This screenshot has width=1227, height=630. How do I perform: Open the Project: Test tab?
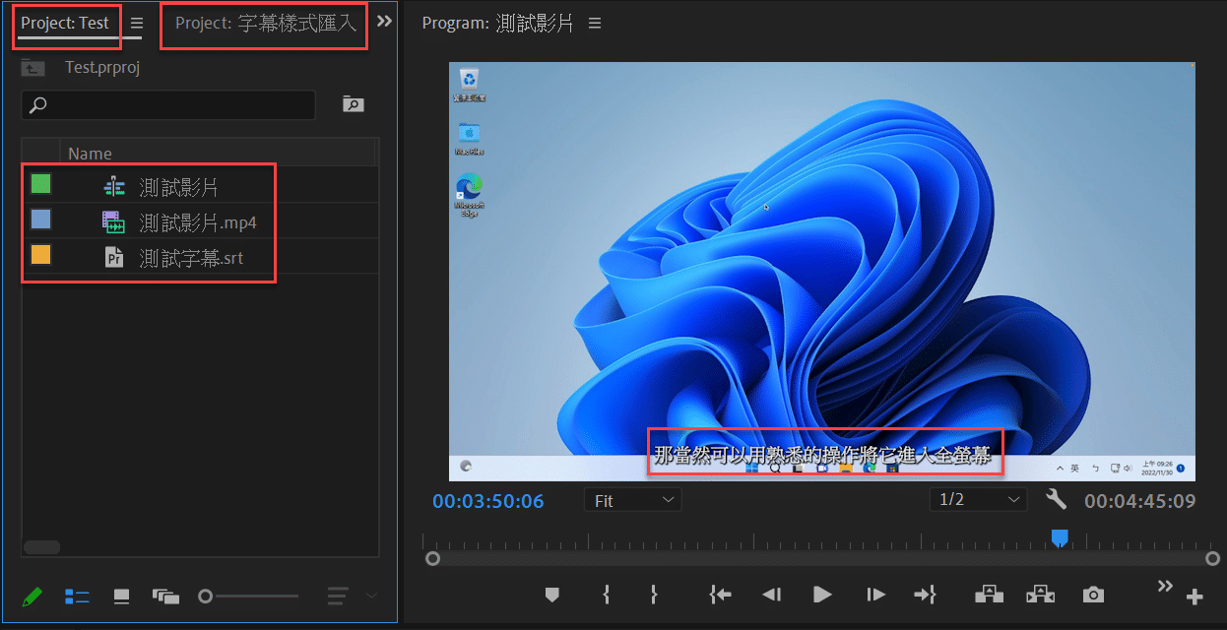pos(65,23)
